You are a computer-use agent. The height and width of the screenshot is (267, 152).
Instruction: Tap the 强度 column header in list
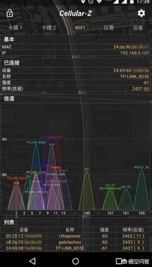(104, 230)
